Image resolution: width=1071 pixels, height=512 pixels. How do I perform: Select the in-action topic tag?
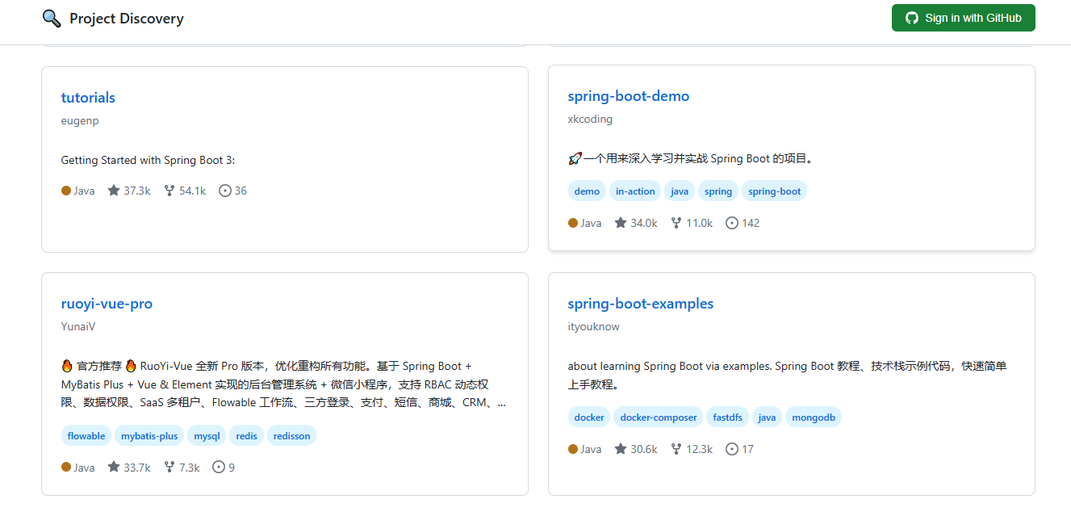[635, 191]
